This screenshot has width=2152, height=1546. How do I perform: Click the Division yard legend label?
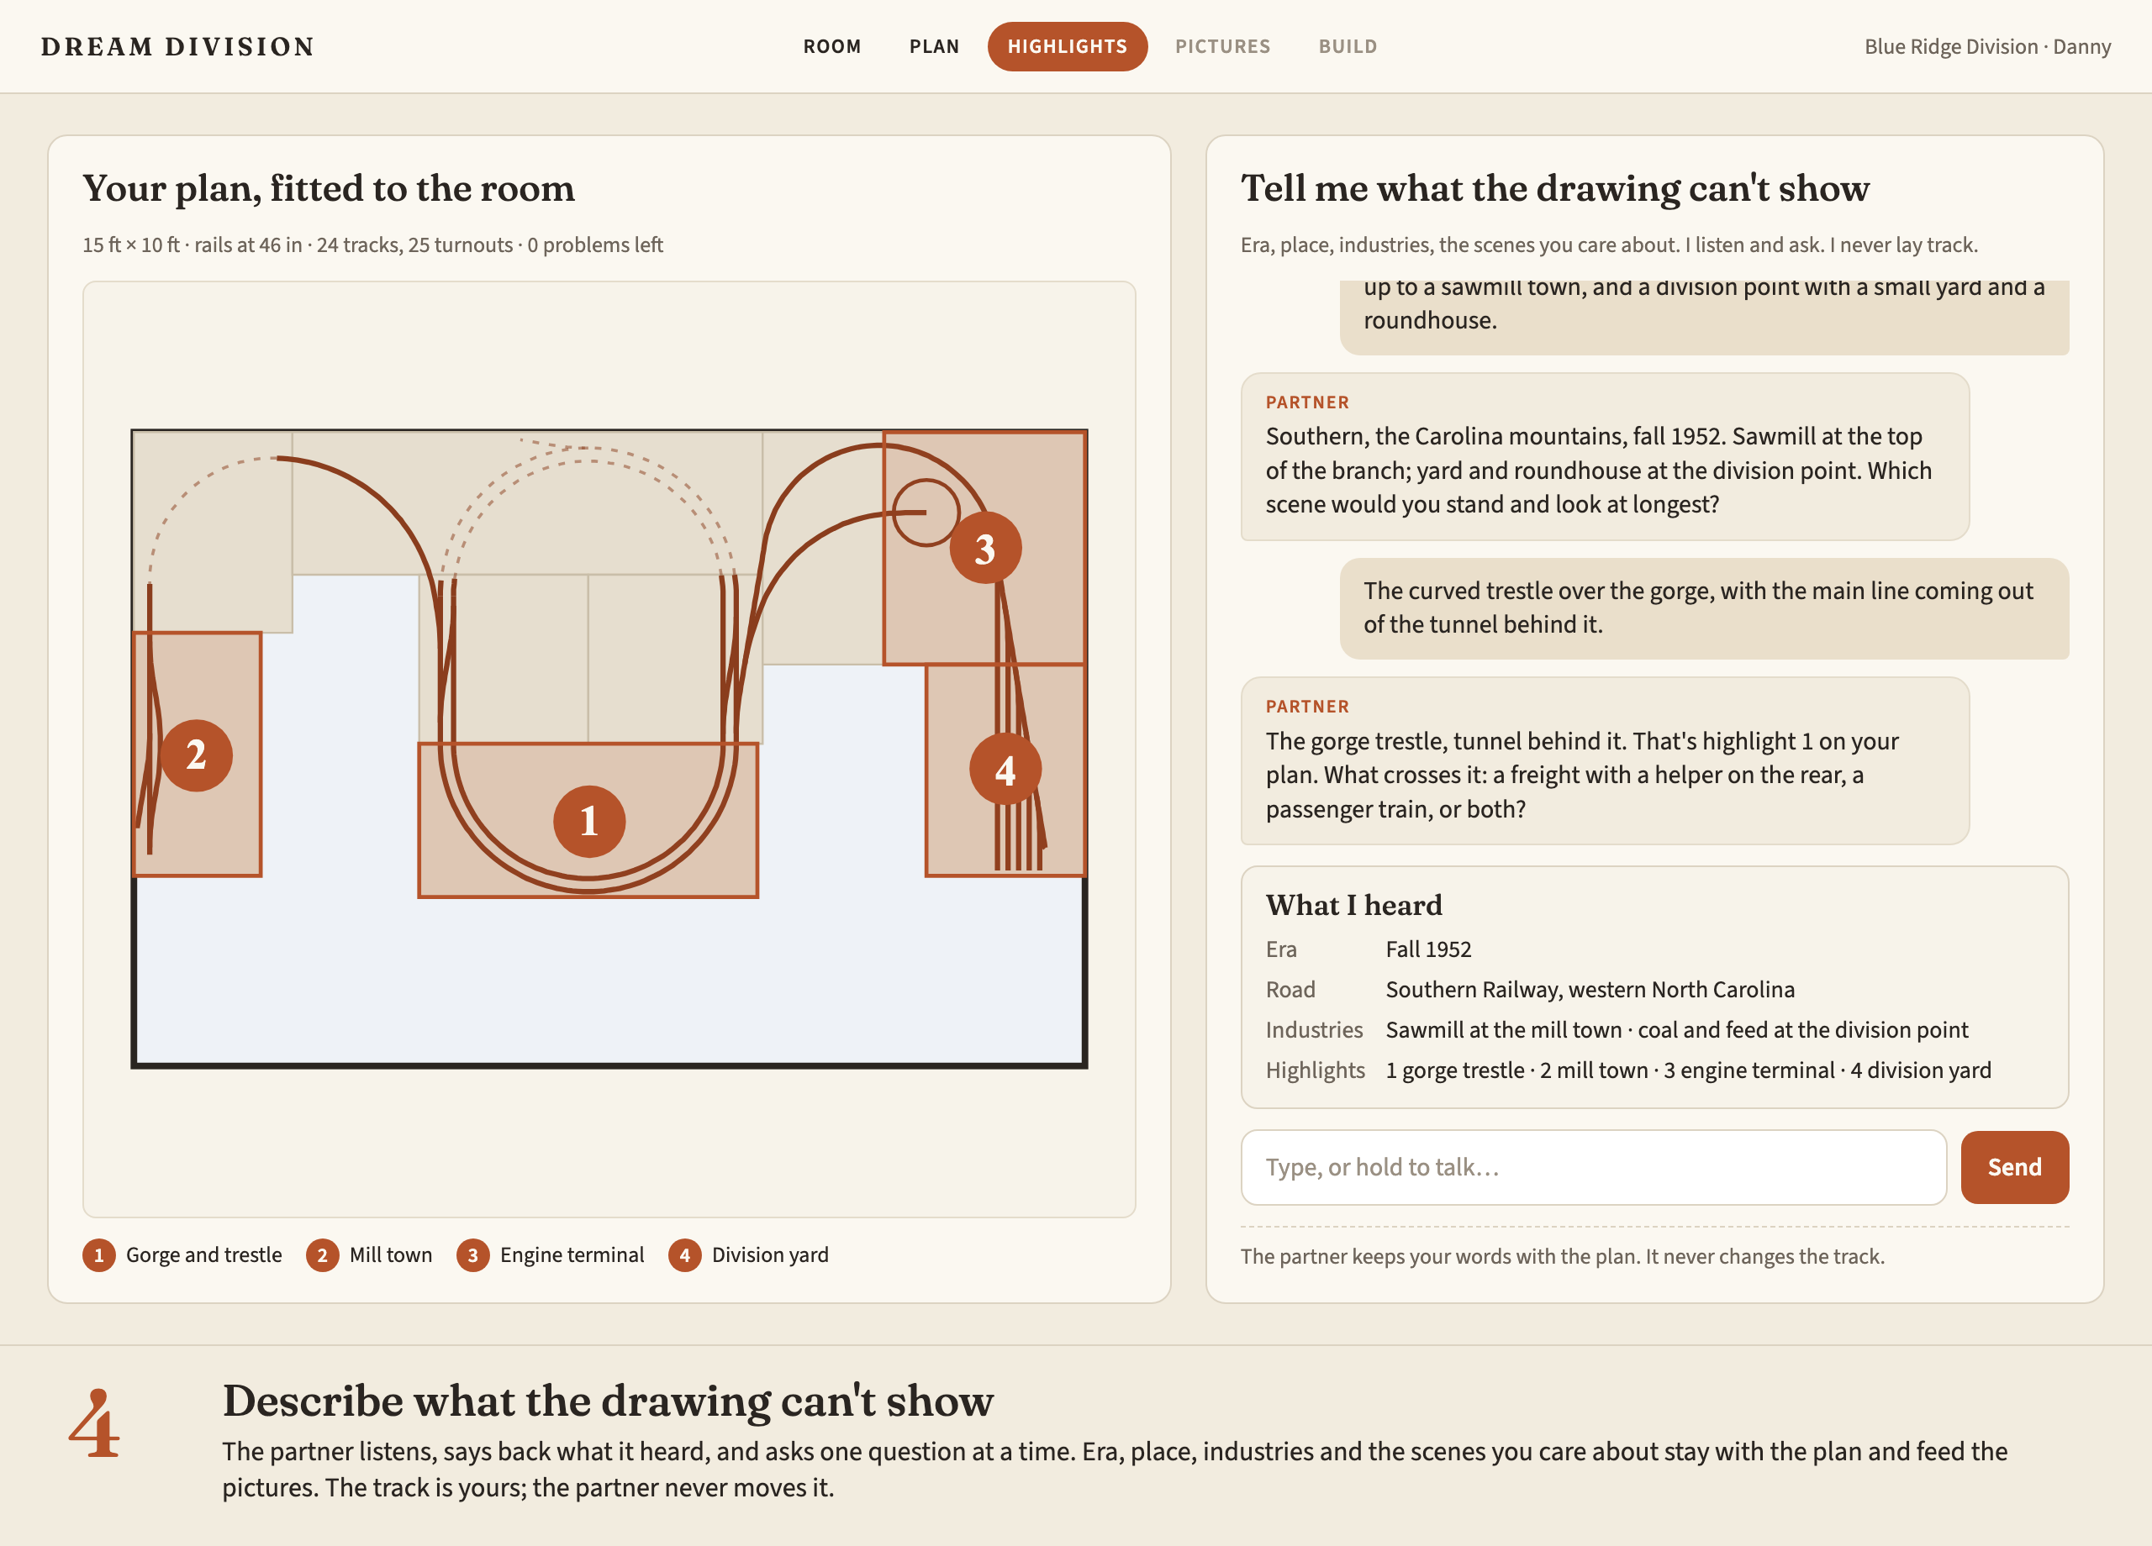point(769,1254)
